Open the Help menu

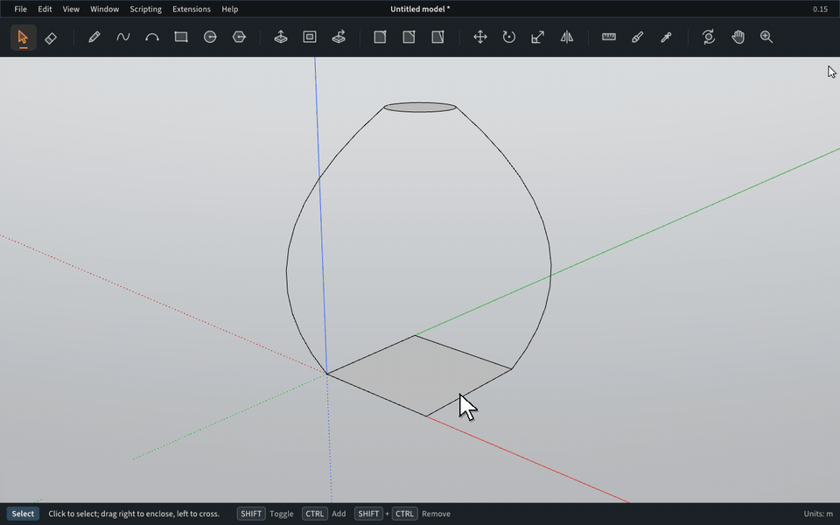[x=230, y=9]
